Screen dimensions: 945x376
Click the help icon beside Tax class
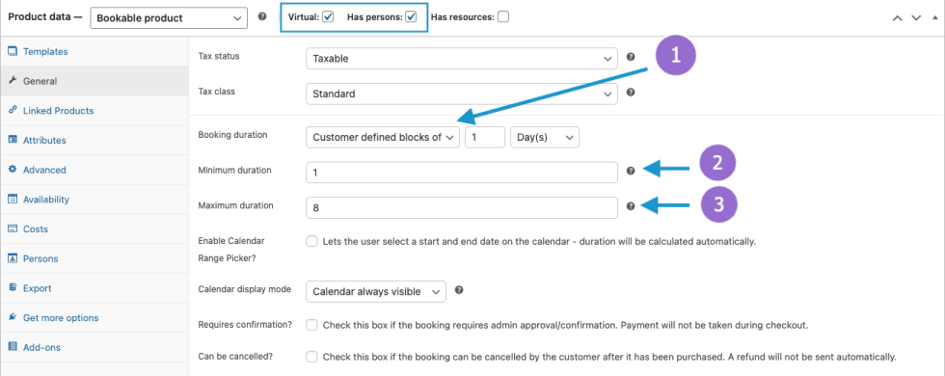[631, 93]
